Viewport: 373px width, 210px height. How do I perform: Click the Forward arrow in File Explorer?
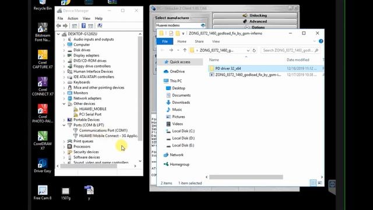point(171,50)
